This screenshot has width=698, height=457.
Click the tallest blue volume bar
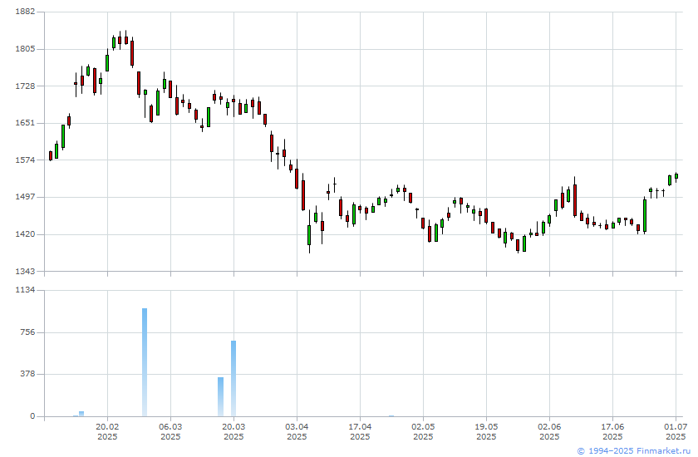(x=145, y=362)
